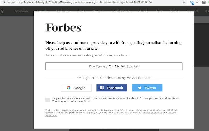209x131 pixels.
Task: Sign in with Facebook button
Action: coord(112,88)
